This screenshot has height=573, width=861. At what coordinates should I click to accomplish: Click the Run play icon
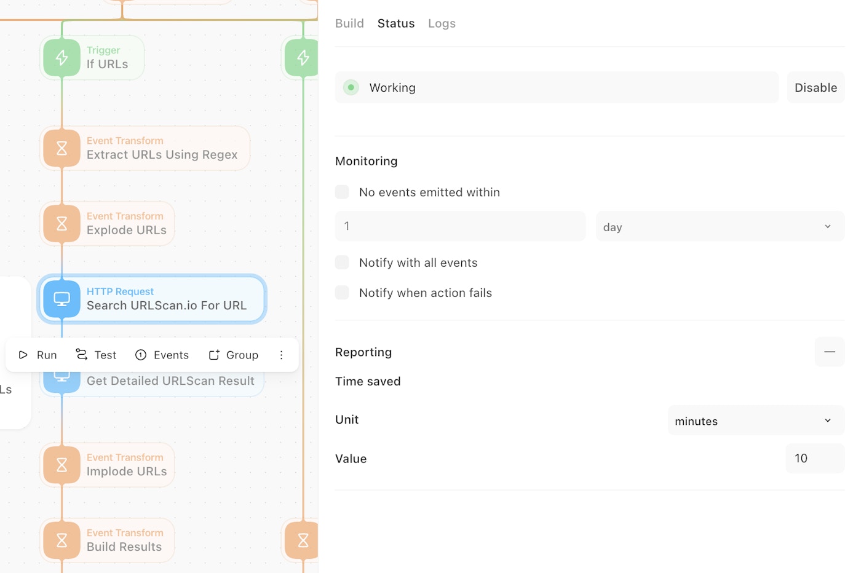[x=23, y=355]
